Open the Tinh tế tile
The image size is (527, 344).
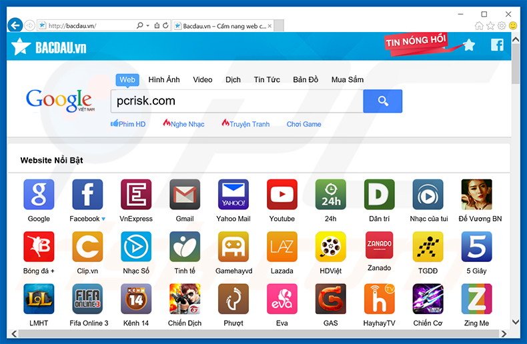pyautogui.click(x=185, y=247)
